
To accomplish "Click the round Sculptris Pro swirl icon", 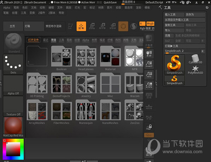I will 134,26.
